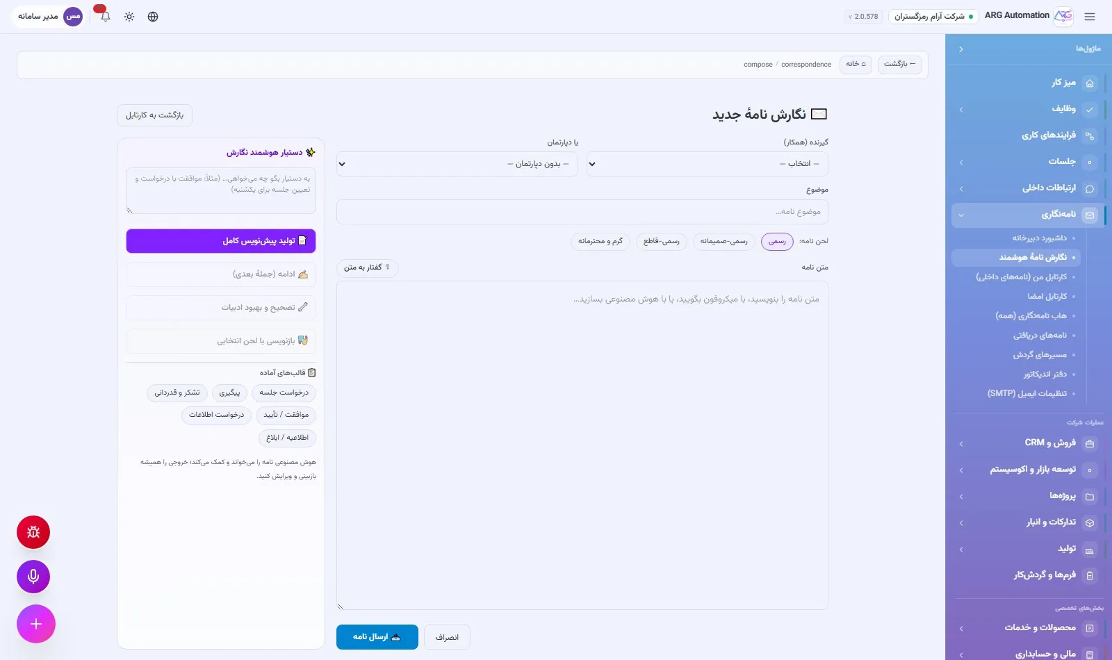Viewport: 1112px width, 660px height.
Task: Click فرم‌ها و گردش‌کار clipboard icon
Action: pyautogui.click(x=1090, y=575)
